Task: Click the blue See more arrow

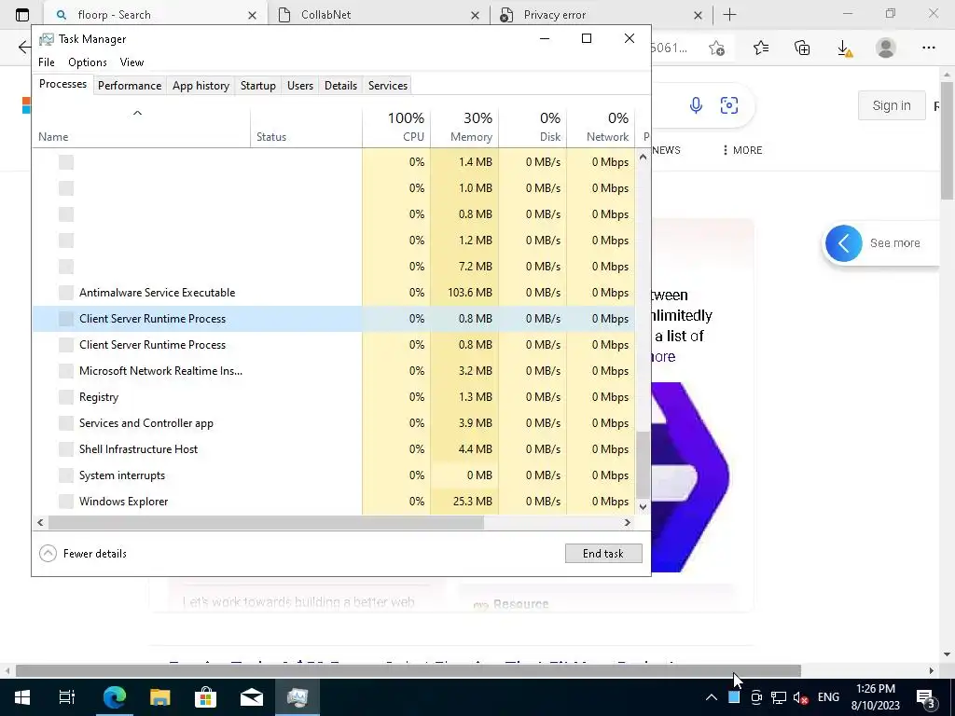Action: pyautogui.click(x=843, y=243)
